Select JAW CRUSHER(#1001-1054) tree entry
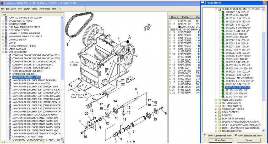The image size is (268, 144). pyautogui.click(x=26, y=77)
